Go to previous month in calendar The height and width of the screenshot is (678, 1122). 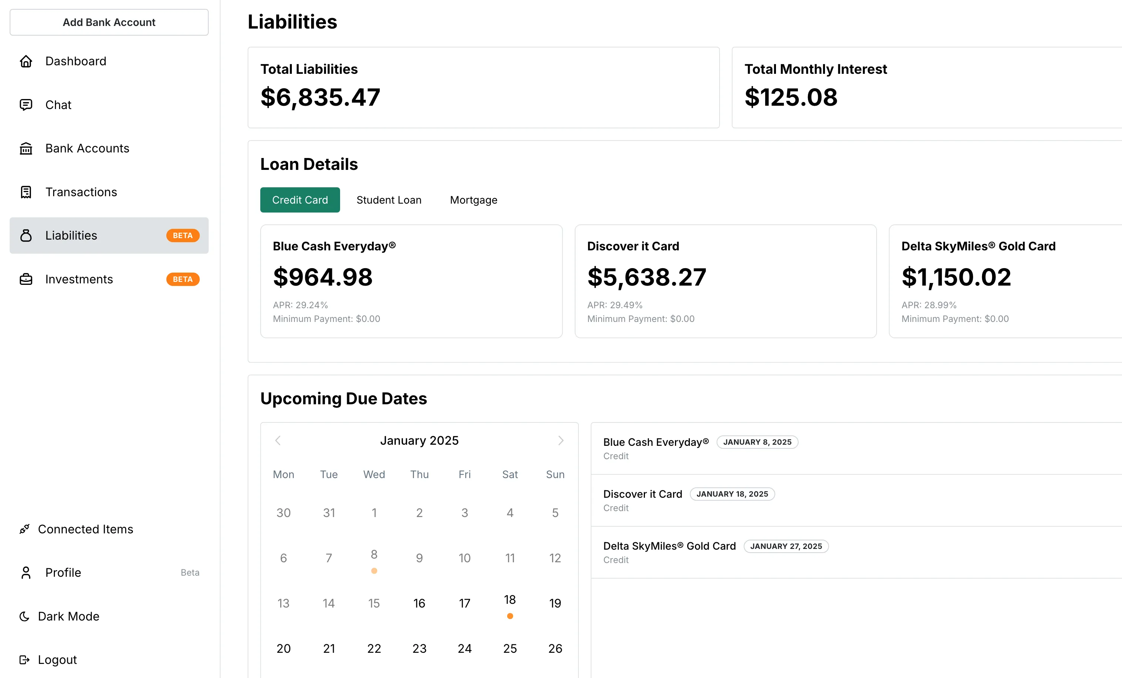(x=278, y=440)
